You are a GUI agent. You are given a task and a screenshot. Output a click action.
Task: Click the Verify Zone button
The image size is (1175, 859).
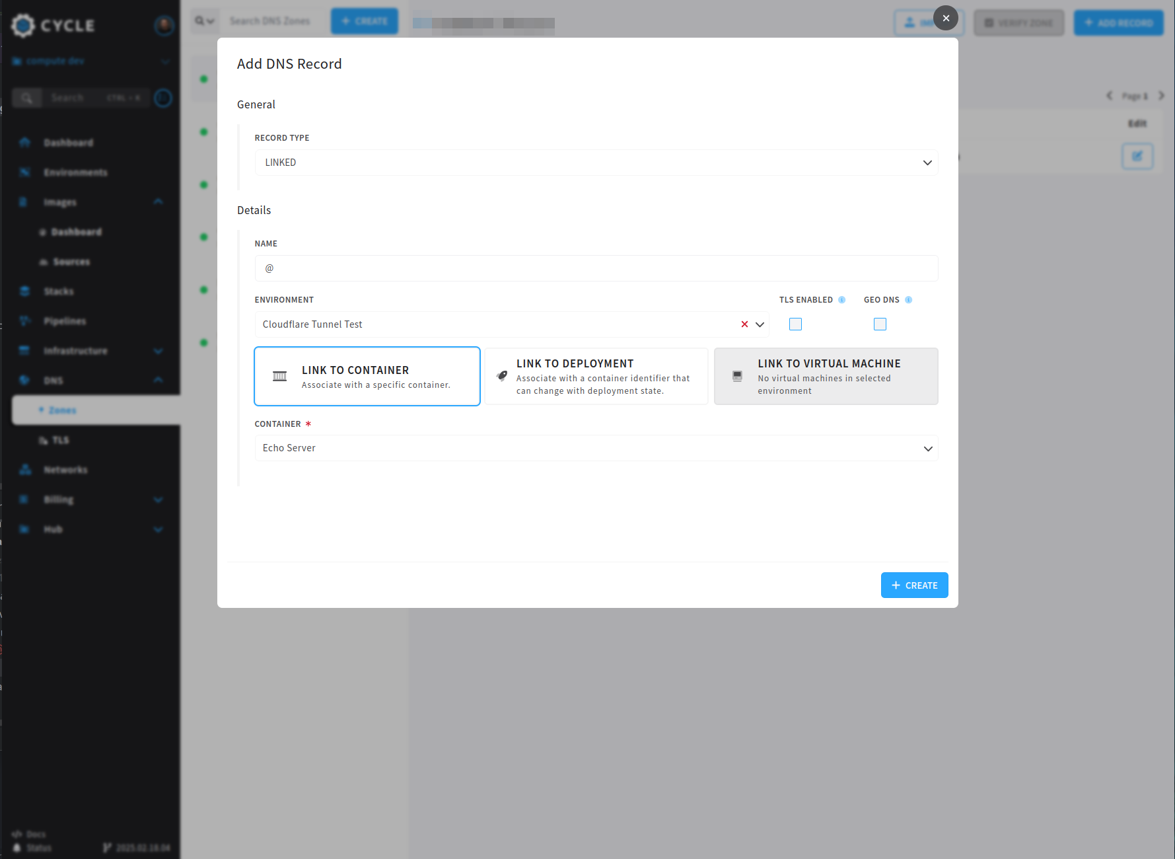pos(1019,23)
